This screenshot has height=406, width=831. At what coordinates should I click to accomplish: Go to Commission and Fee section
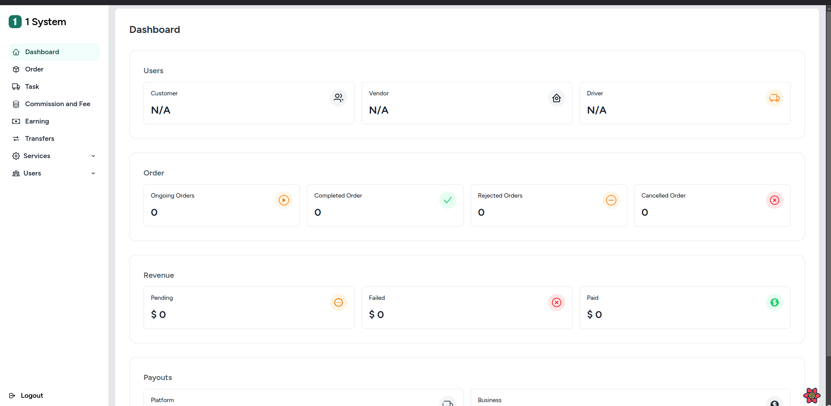[57, 104]
